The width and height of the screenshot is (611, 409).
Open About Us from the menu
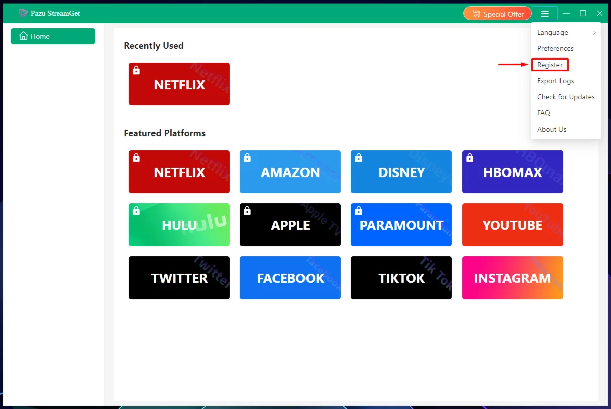click(566, 129)
